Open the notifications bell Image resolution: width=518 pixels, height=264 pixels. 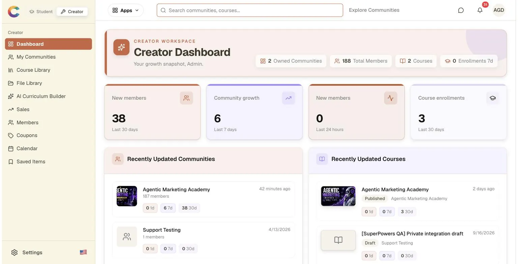[x=480, y=10]
